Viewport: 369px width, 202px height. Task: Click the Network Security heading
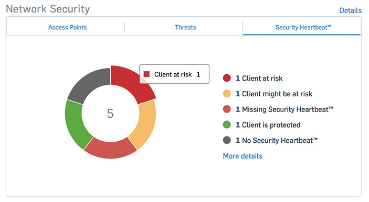(x=48, y=9)
